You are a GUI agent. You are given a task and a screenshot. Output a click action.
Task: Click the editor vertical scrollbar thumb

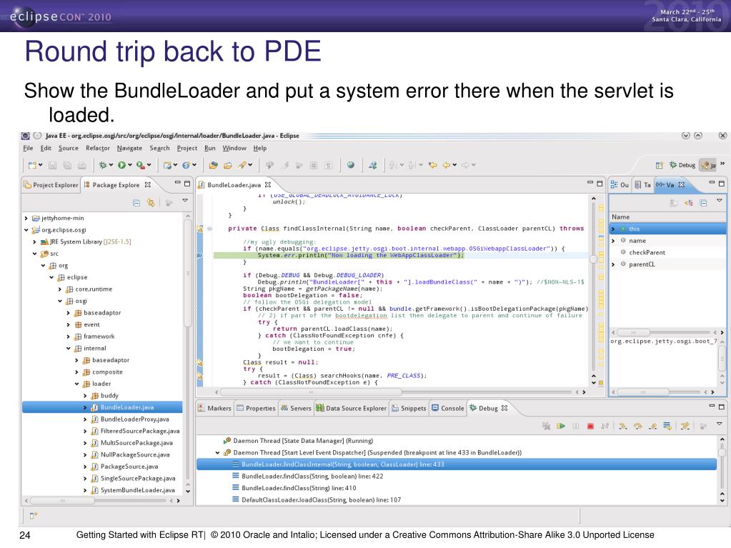pyautogui.click(x=594, y=259)
